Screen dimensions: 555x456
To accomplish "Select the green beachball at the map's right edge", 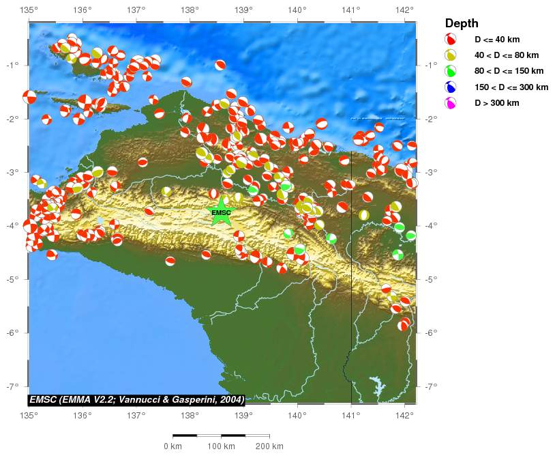I will 410,236.
